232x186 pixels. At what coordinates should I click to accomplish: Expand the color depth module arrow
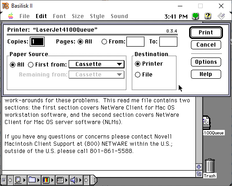point(52,180)
